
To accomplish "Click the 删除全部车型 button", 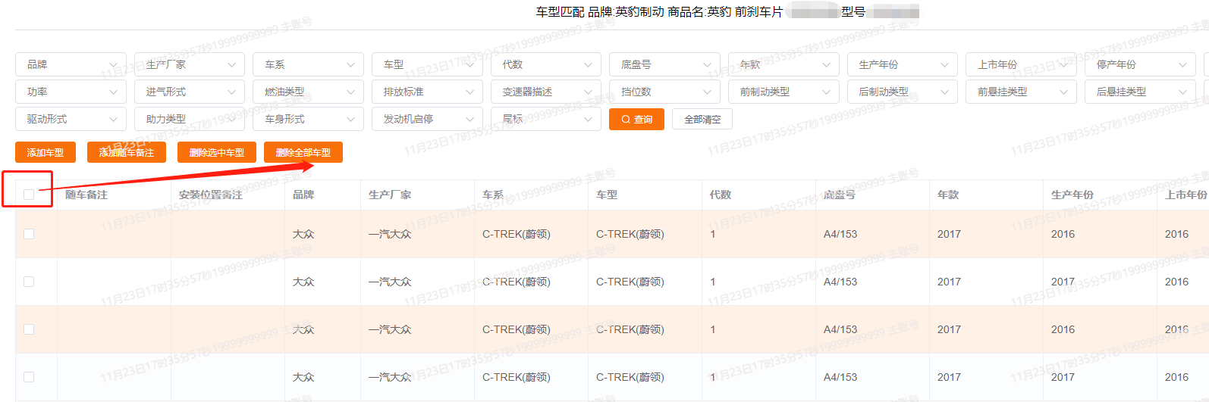I will (x=303, y=152).
